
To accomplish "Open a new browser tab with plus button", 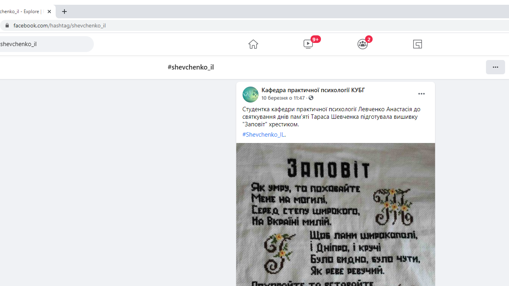I will 64,12.
